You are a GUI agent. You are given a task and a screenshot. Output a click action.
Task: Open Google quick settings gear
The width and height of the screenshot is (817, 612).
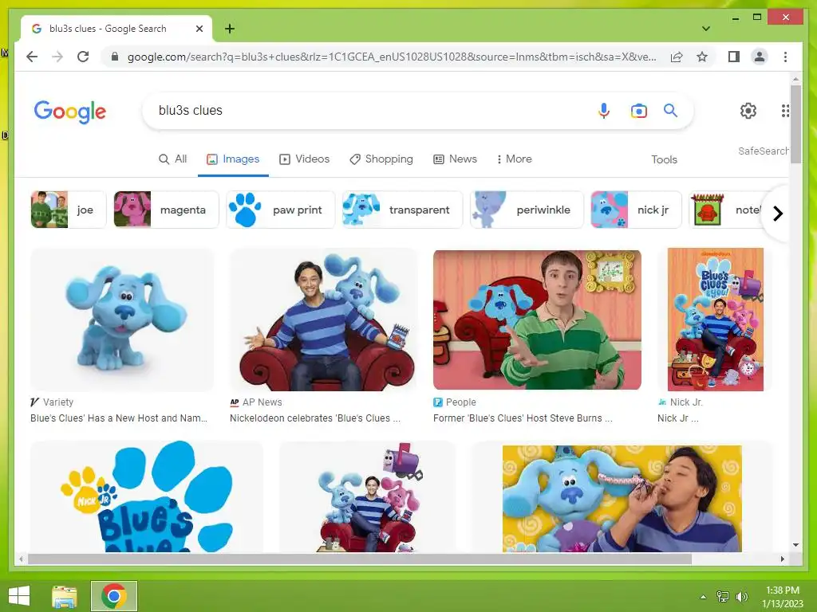pos(748,110)
